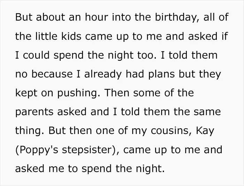Click the word 'because' in the paragraph
Viewport: 244px width, 186px height.
click(x=52, y=74)
